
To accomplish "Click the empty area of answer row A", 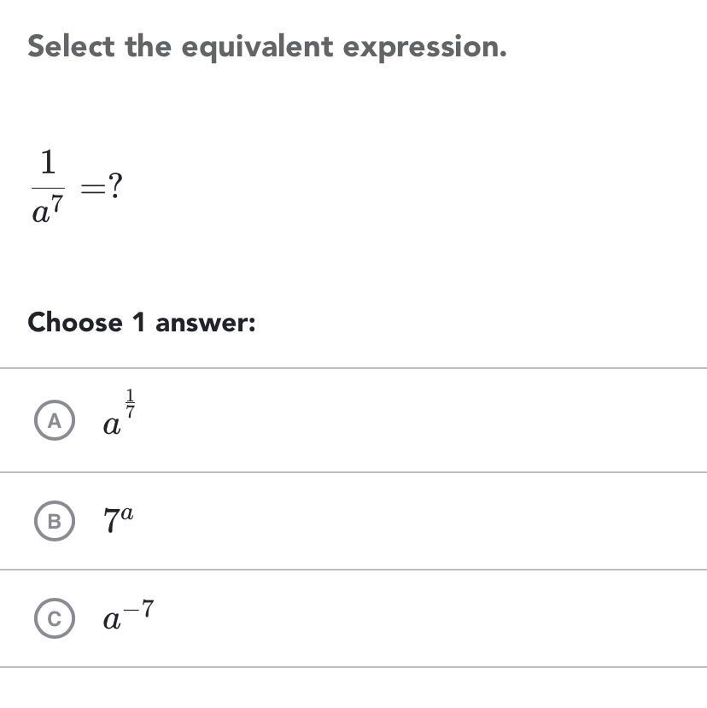I will pyautogui.click(x=427, y=421).
